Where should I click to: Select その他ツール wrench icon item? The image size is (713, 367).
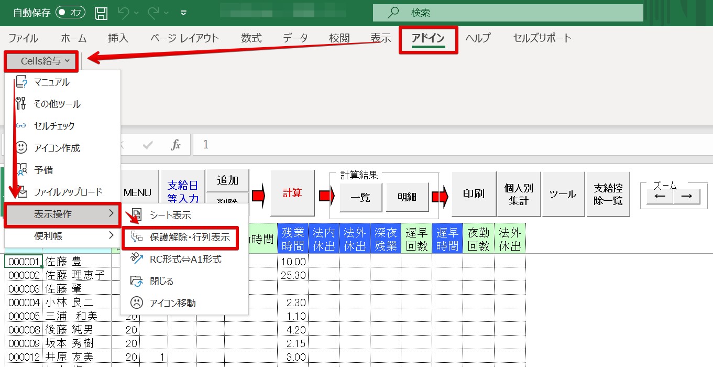(57, 104)
